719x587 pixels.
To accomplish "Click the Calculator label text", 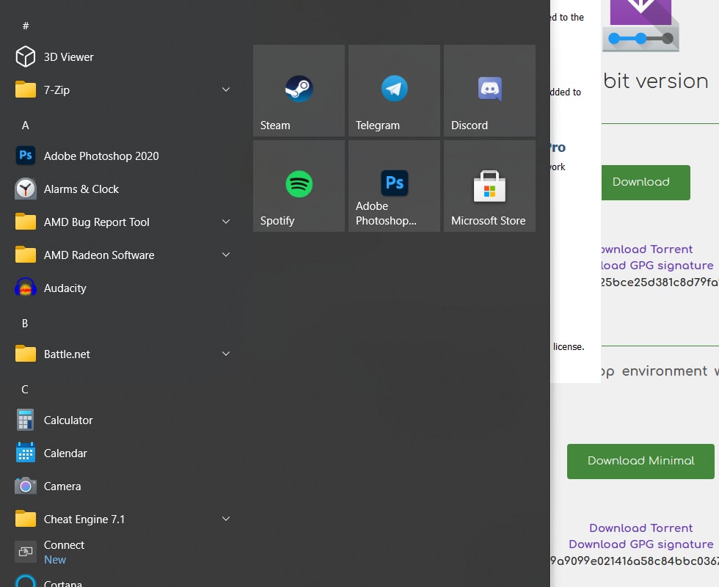I will tap(68, 420).
